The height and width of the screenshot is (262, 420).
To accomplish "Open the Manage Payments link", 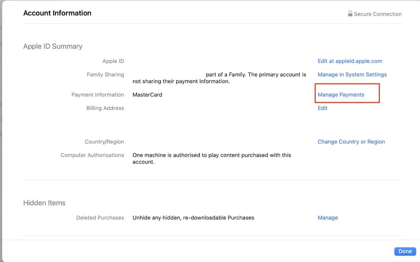I will pos(340,95).
